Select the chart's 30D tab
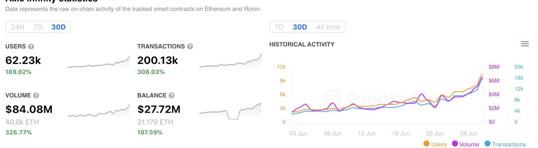538x148 pixels. pos(300,27)
